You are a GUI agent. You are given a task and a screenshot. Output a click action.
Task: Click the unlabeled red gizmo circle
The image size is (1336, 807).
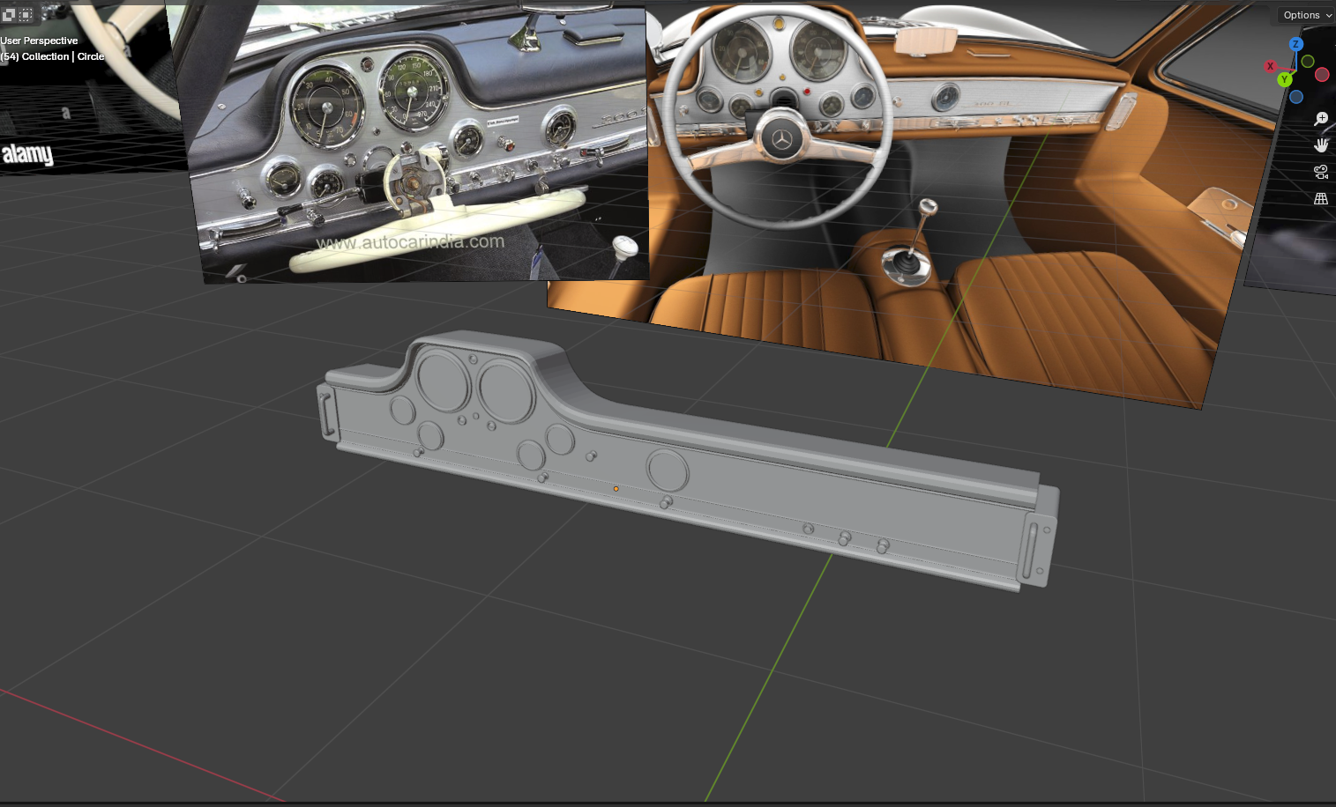1322,75
